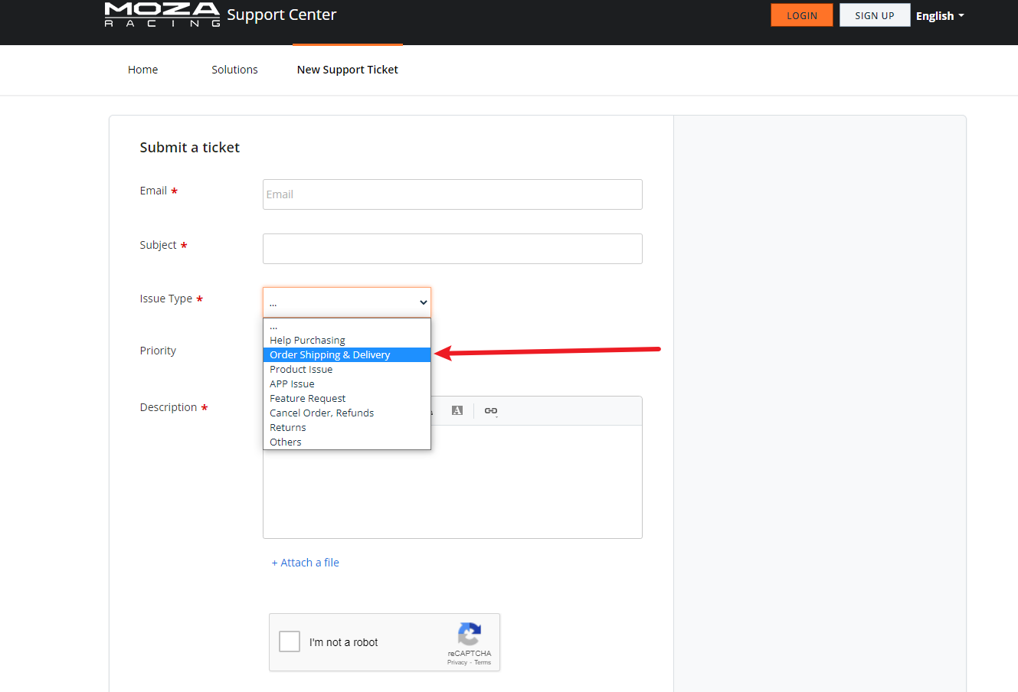Switch to New Support Ticket tab
The image size is (1018, 692).
(x=347, y=70)
